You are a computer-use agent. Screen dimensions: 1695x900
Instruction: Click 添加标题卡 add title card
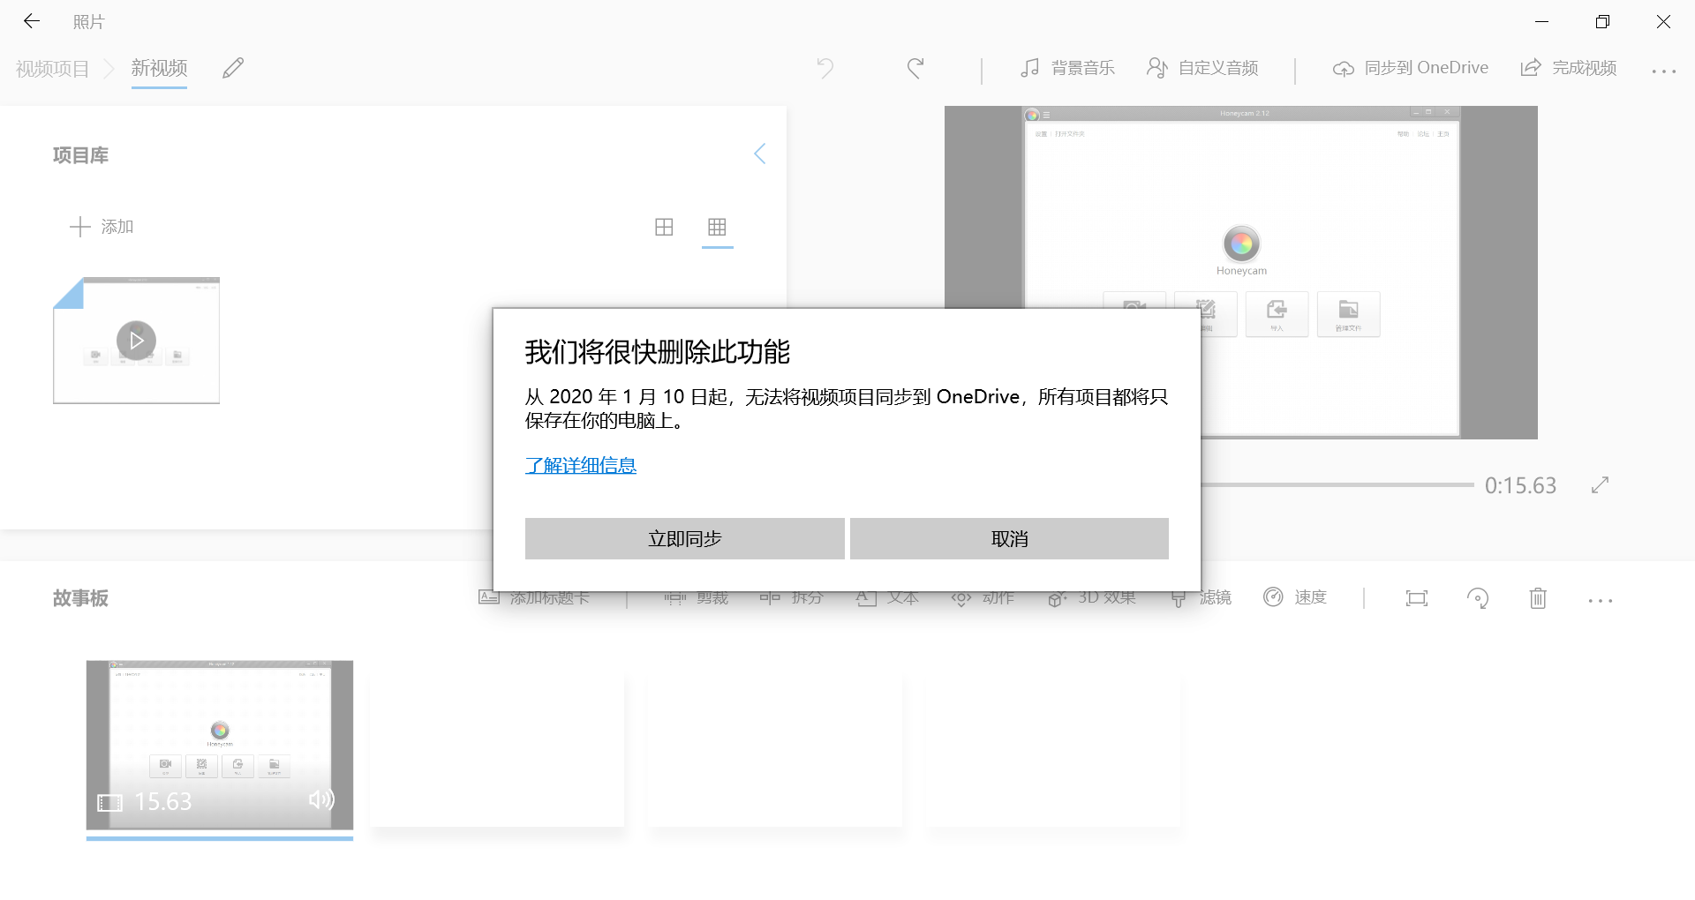[534, 597]
